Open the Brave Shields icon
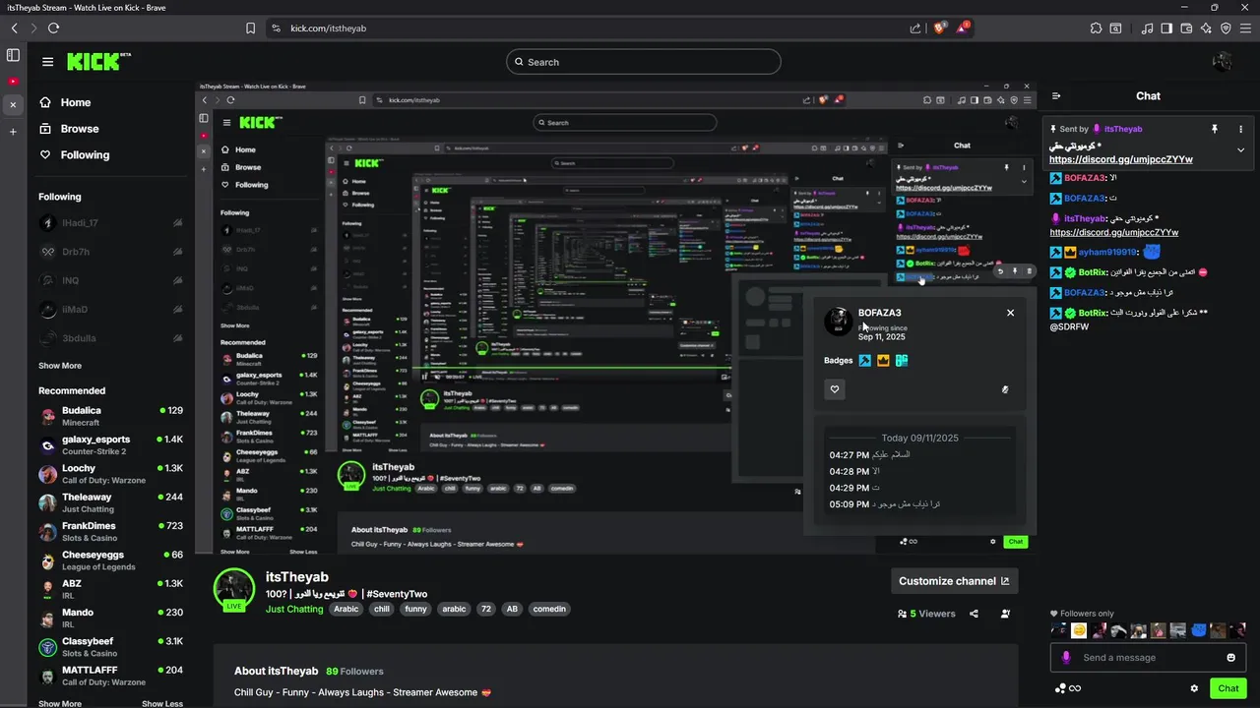This screenshot has width=1260, height=708. [x=940, y=29]
